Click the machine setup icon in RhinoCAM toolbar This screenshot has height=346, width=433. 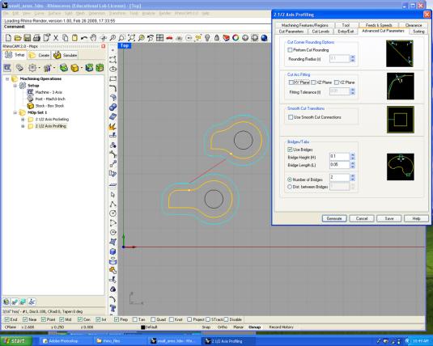tap(7, 68)
